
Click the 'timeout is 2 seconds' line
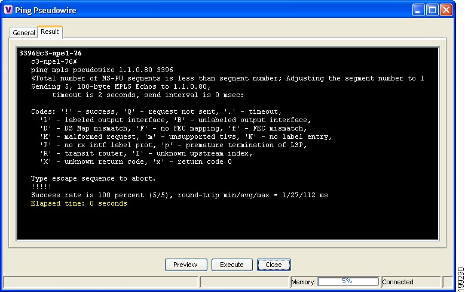[148, 95]
